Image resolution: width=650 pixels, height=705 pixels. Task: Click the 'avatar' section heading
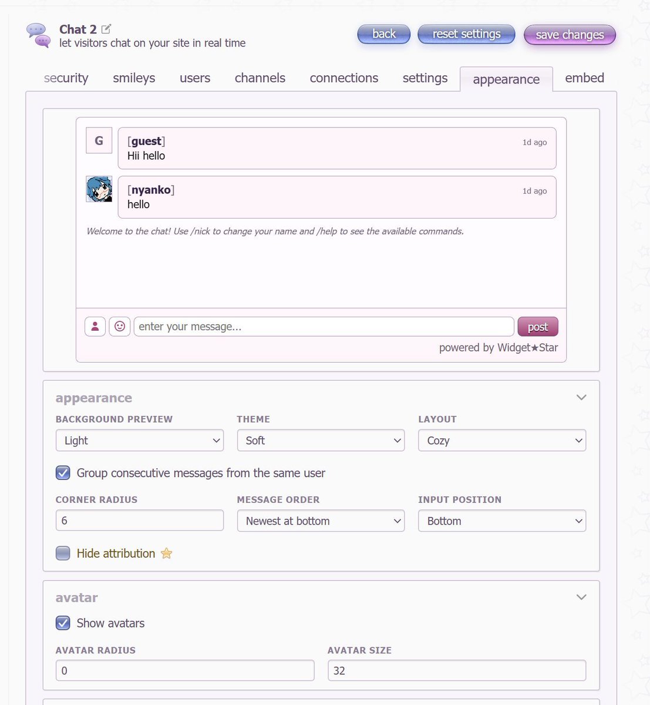(x=77, y=598)
